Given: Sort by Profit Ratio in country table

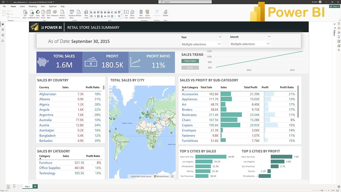Looking at the screenshot, I should 92,87.
